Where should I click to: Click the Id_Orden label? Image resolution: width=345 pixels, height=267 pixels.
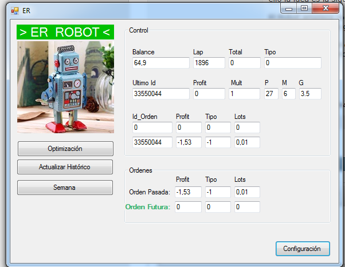(x=145, y=117)
